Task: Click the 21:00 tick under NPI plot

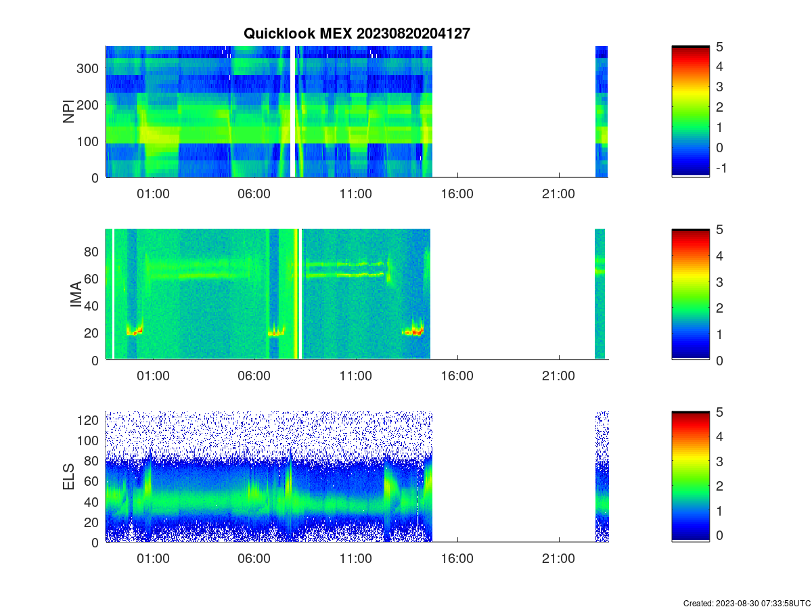Action: [x=559, y=194]
